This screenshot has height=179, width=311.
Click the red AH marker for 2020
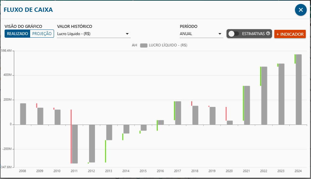pos(226,113)
